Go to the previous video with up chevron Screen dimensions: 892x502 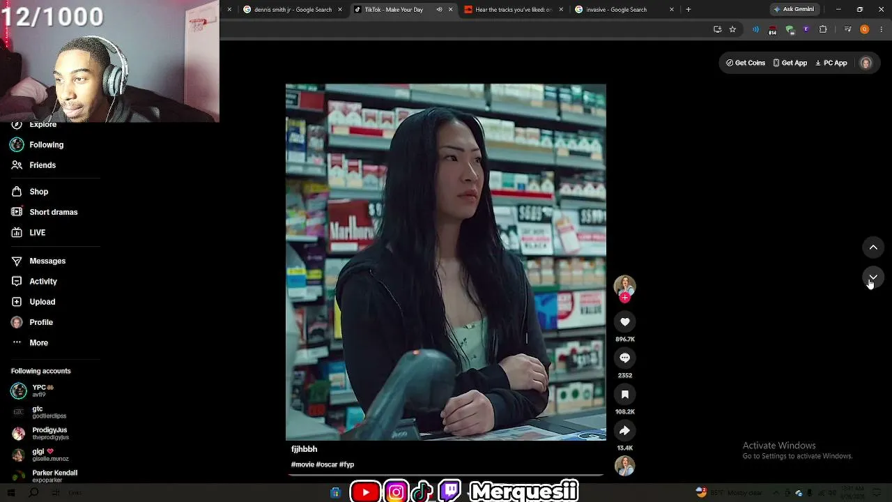point(873,247)
